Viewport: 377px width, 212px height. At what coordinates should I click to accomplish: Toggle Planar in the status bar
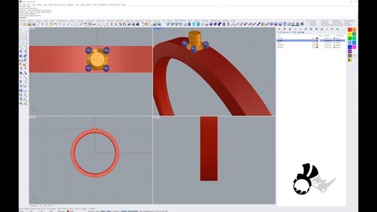[102, 211]
